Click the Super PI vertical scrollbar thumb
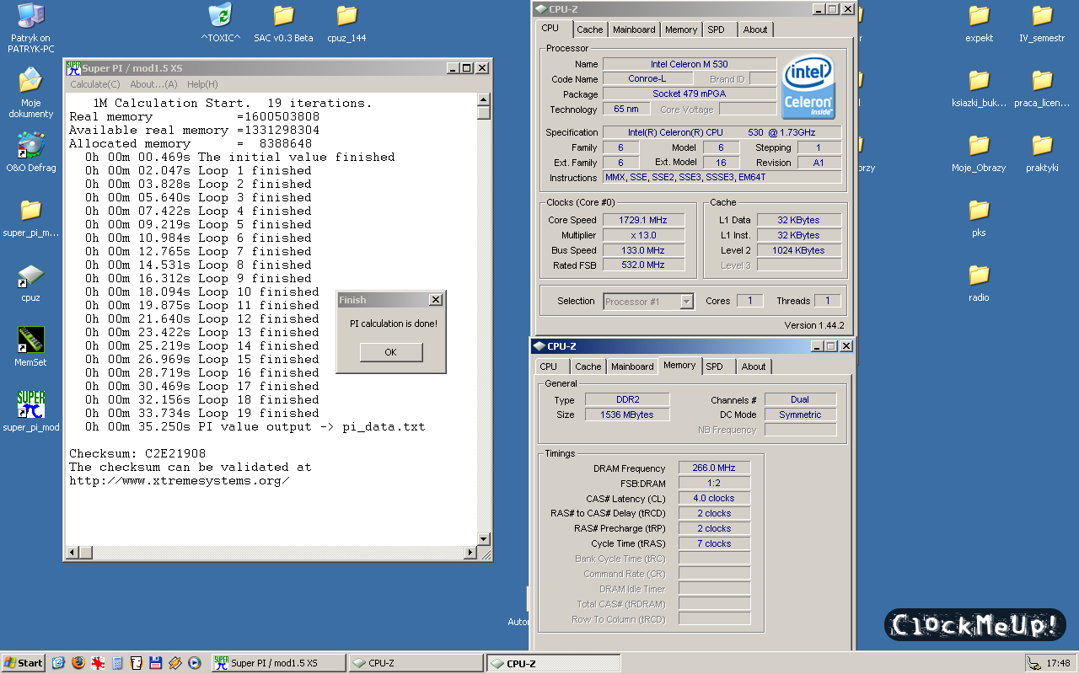 point(484,113)
